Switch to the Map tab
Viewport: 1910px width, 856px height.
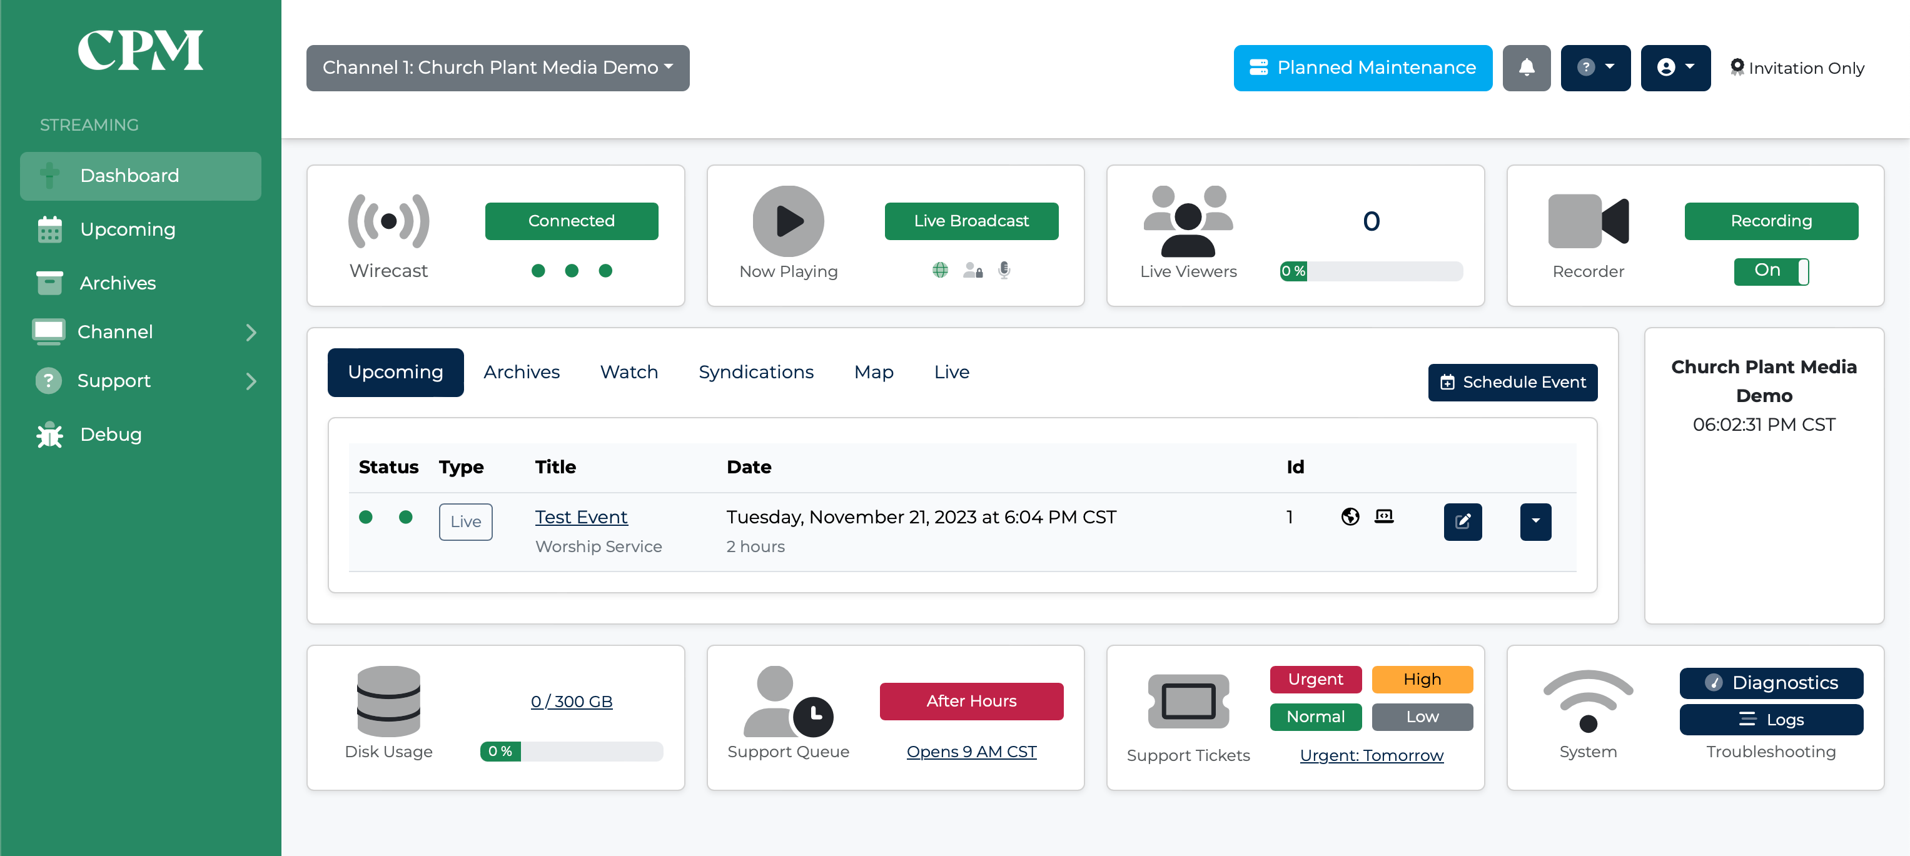tap(874, 372)
